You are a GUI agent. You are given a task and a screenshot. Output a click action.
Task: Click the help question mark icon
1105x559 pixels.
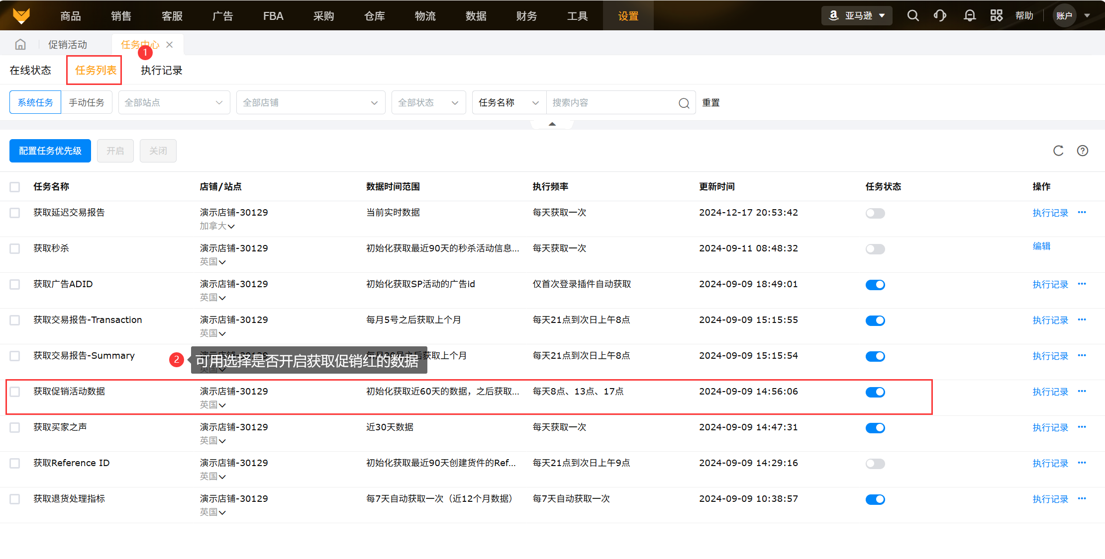coord(1083,151)
